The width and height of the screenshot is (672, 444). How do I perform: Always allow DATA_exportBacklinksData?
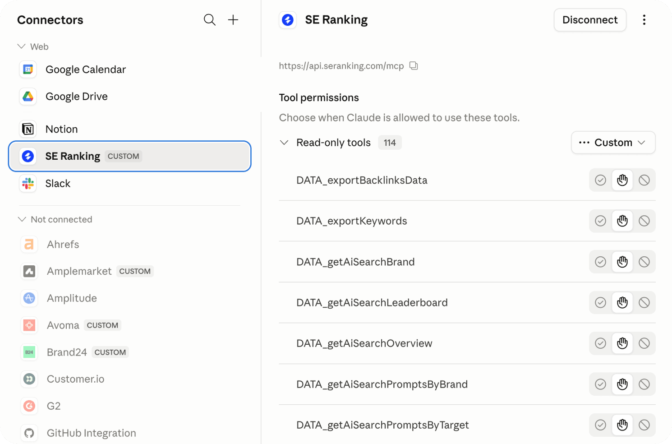click(600, 180)
